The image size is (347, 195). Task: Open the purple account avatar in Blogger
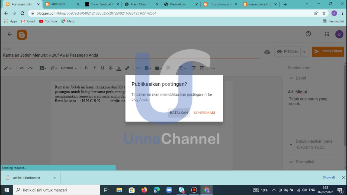(339, 34)
